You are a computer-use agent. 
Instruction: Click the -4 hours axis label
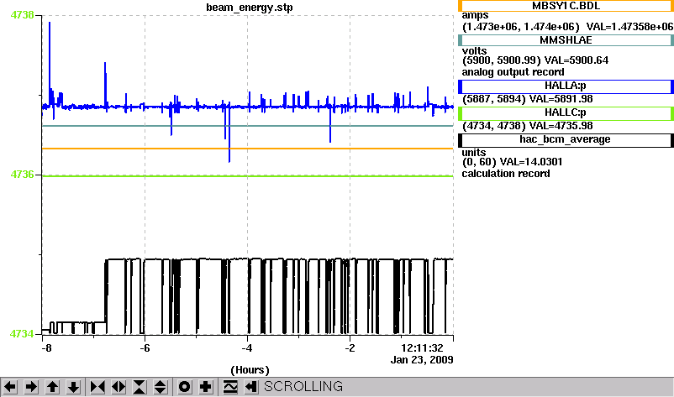click(x=247, y=348)
